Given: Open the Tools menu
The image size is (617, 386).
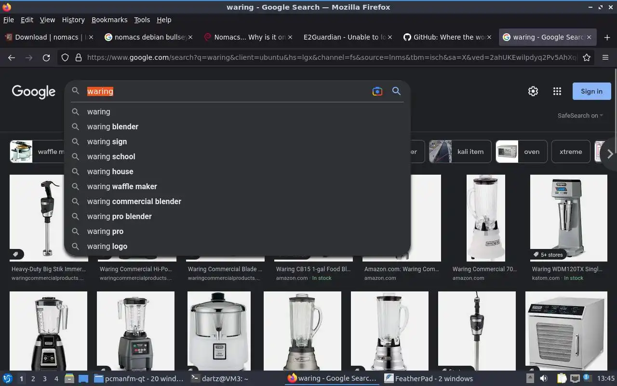Looking at the screenshot, I should click(x=142, y=20).
